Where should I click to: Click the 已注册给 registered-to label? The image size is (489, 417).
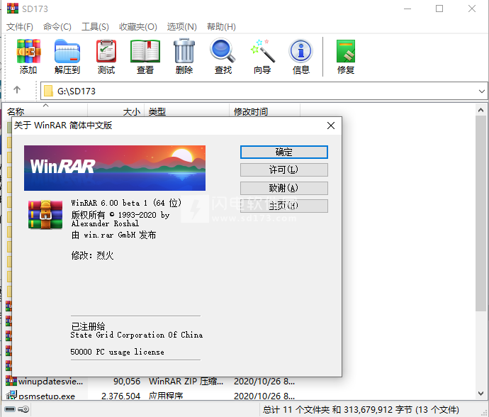coord(89,326)
